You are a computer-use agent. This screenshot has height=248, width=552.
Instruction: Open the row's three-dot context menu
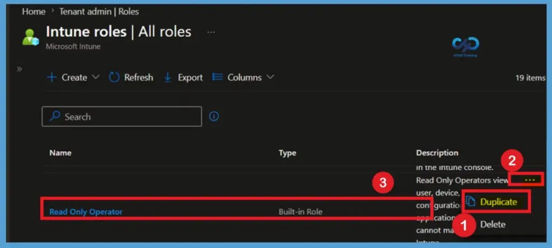pos(529,180)
